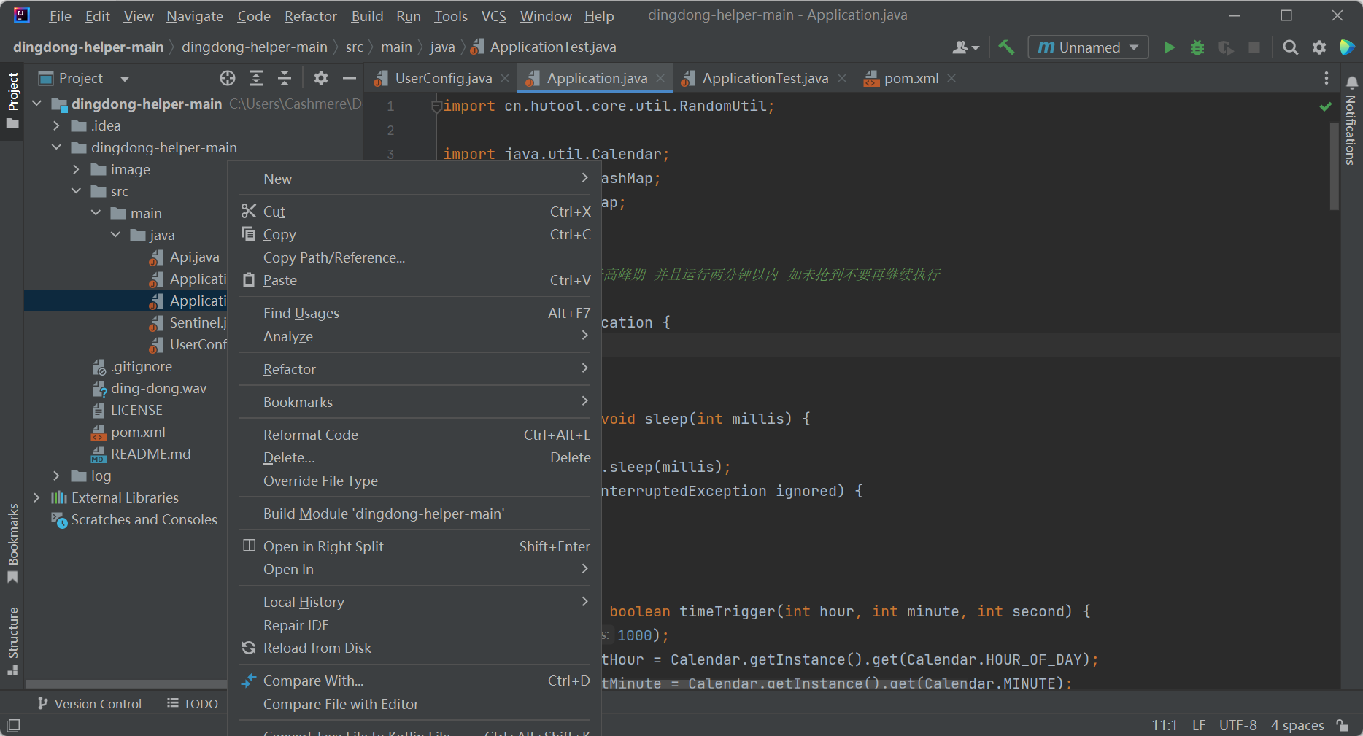Open the VCS menu
This screenshot has width=1363, height=736.
click(493, 15)
